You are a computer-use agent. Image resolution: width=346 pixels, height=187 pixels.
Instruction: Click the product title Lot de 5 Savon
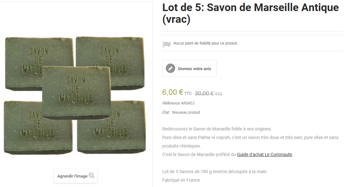coord(250,13)
